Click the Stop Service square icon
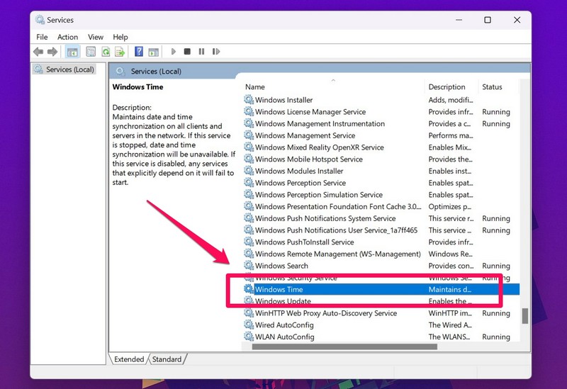Screen dimensions: 567x389 point(187,52)
